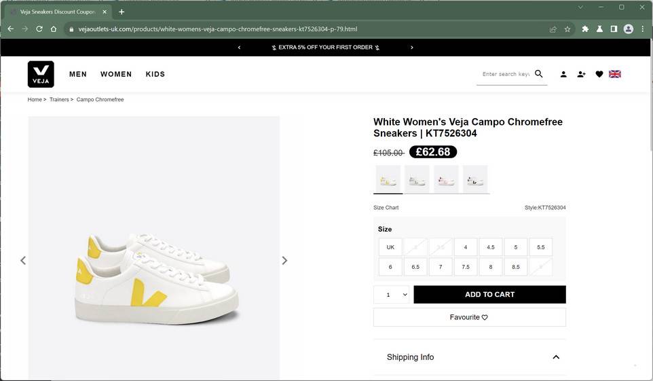Open the wishlist heart icon in header
This screenshot has width=653, height=381.
[x=599, y=74]
